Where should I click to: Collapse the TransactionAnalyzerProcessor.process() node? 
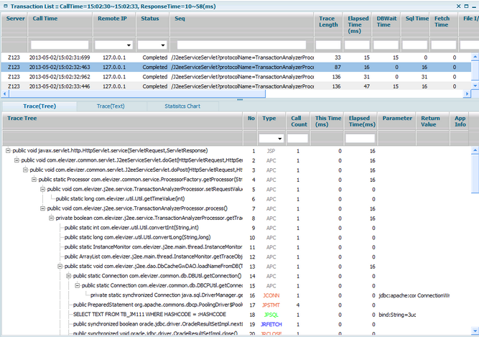[43, 208]
